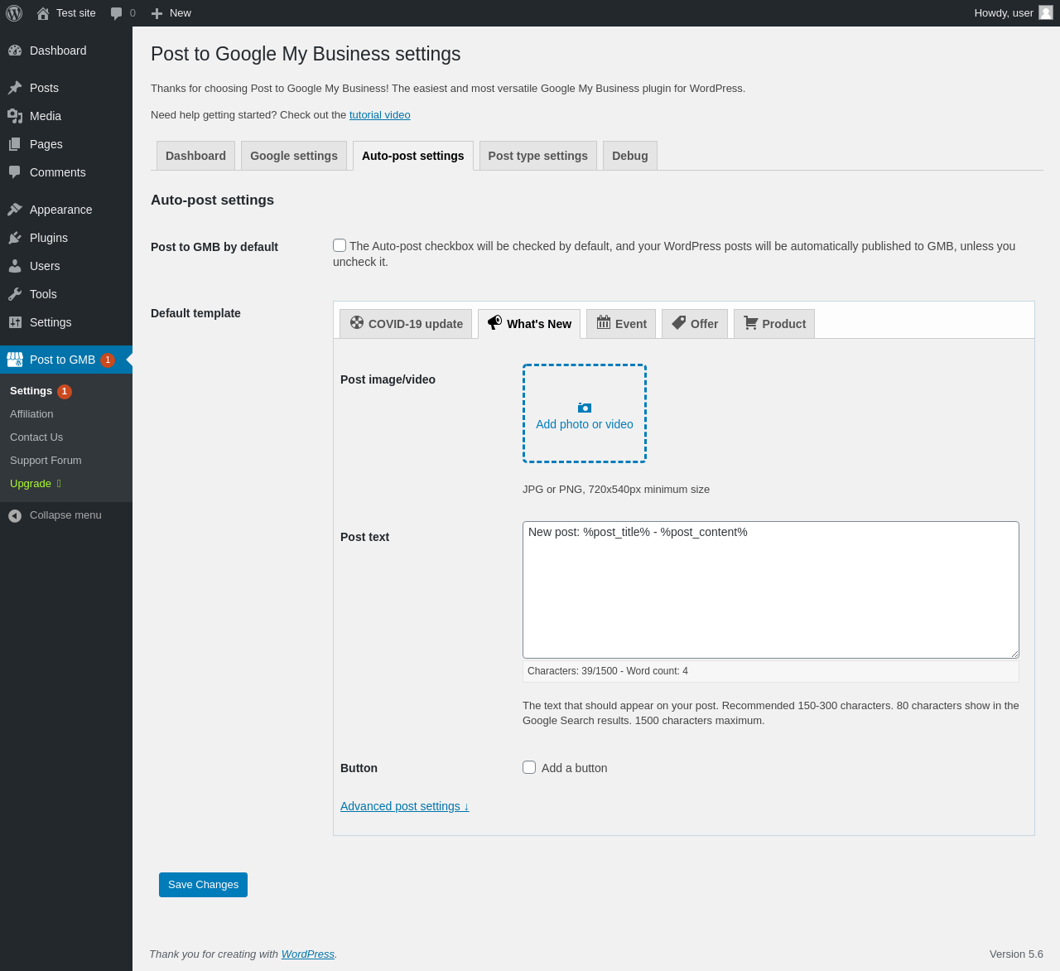Click the camera icon in the upload box
1060x971 pixels.
tap(585, 408)
